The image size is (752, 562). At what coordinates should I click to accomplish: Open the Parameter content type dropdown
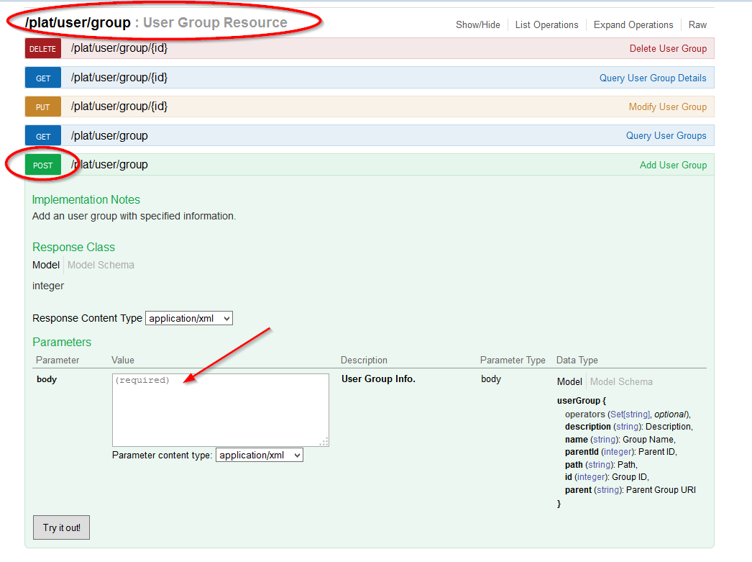point(259,455)
